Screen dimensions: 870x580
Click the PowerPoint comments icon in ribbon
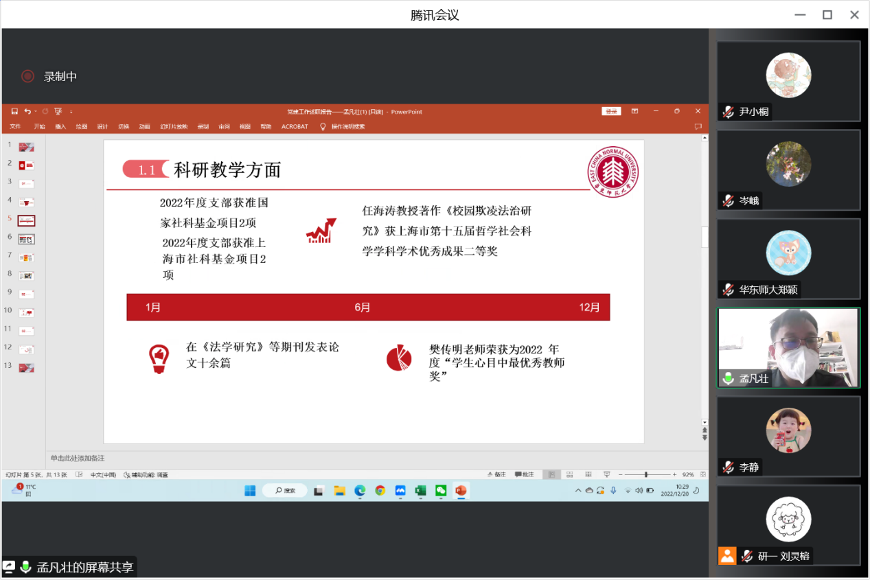(698, 126)
